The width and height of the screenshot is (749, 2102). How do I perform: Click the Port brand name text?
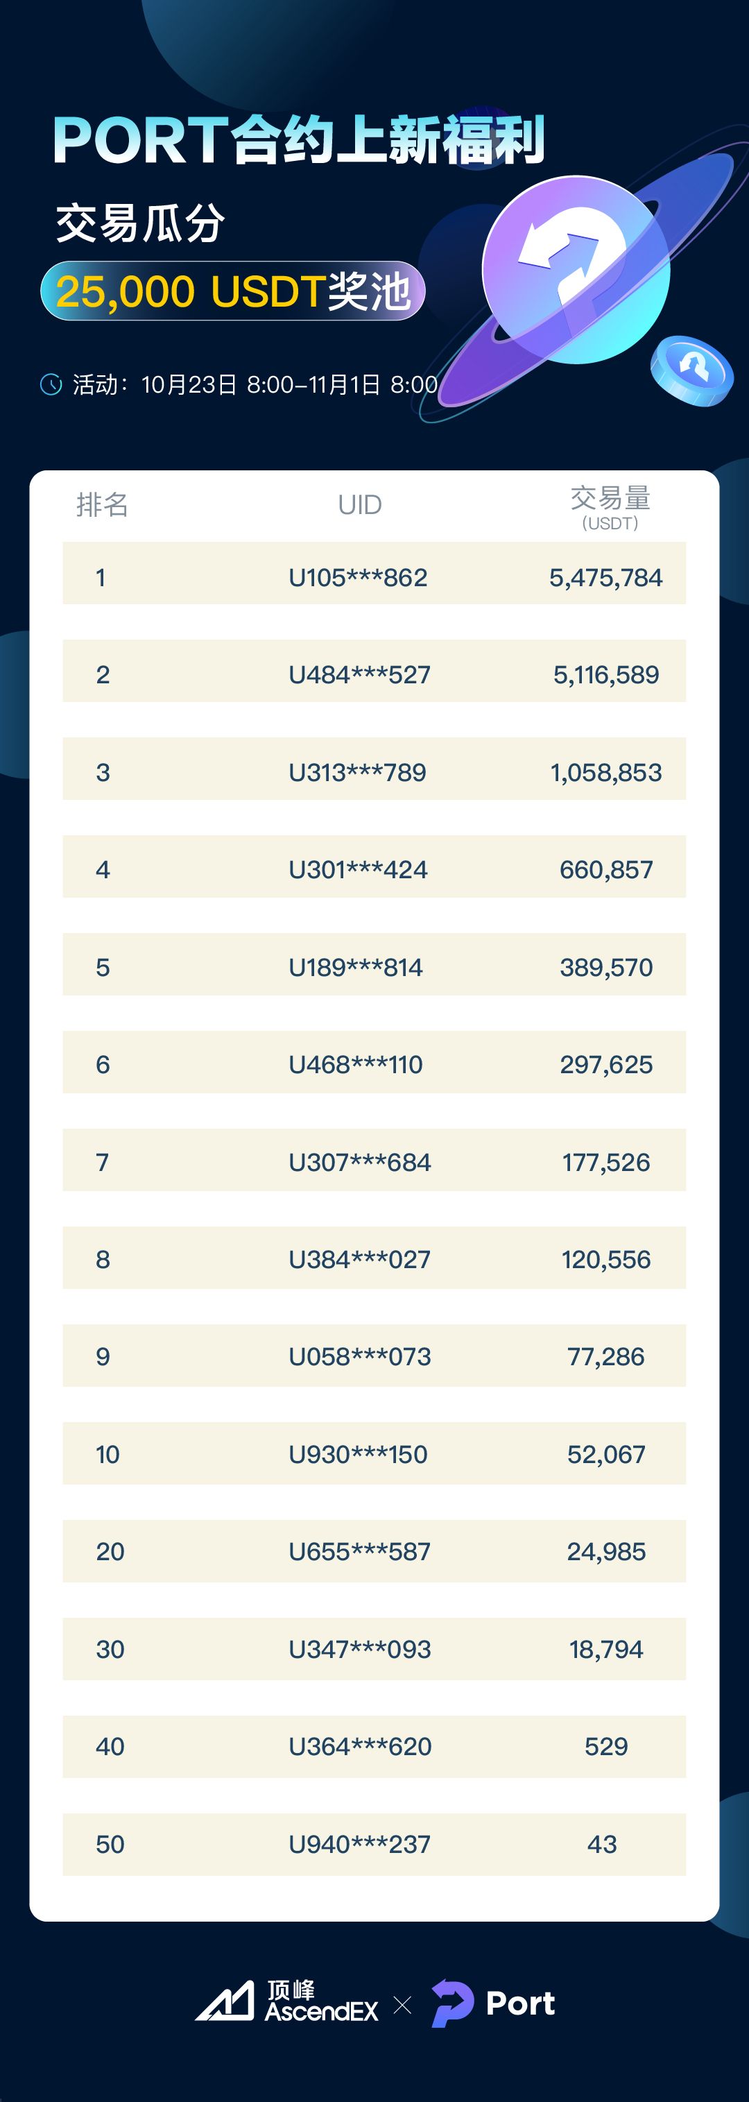point(519,2004)
